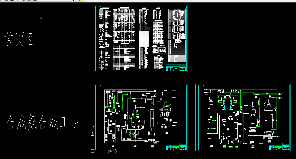Select the small top-center table in legend sheet
This screenshot has width=296, height=159.
coord(158,14)
